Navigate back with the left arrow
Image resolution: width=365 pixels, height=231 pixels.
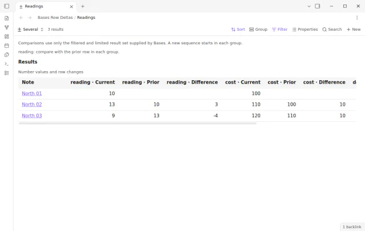(x=21, y=18)
